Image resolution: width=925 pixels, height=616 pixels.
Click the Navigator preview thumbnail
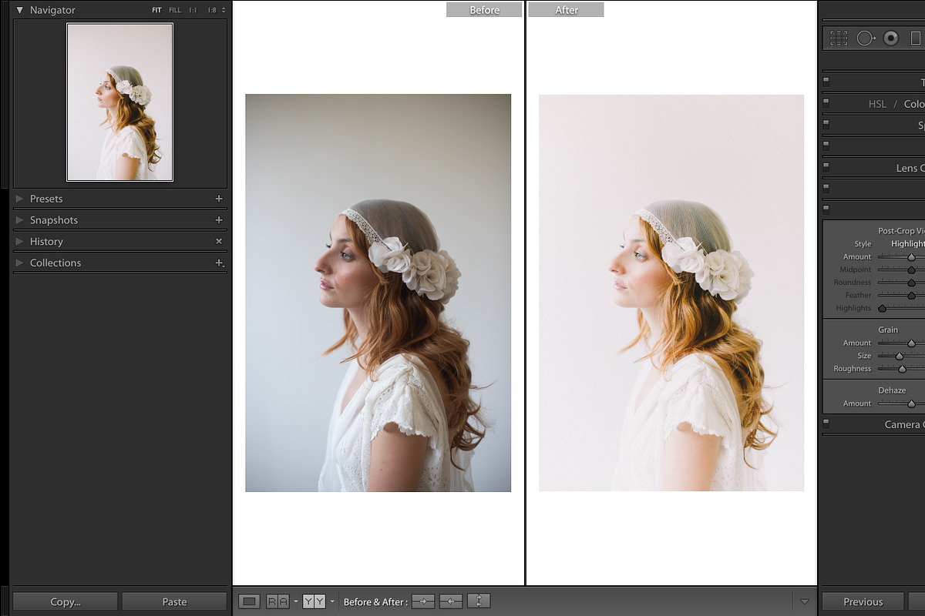(x=119, y=102)
